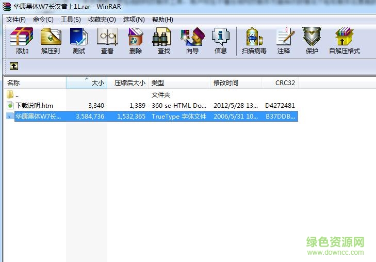This screenshot has height=262, width=376.
Task: Sort by 大小 column header
Action: coord(87,83)
